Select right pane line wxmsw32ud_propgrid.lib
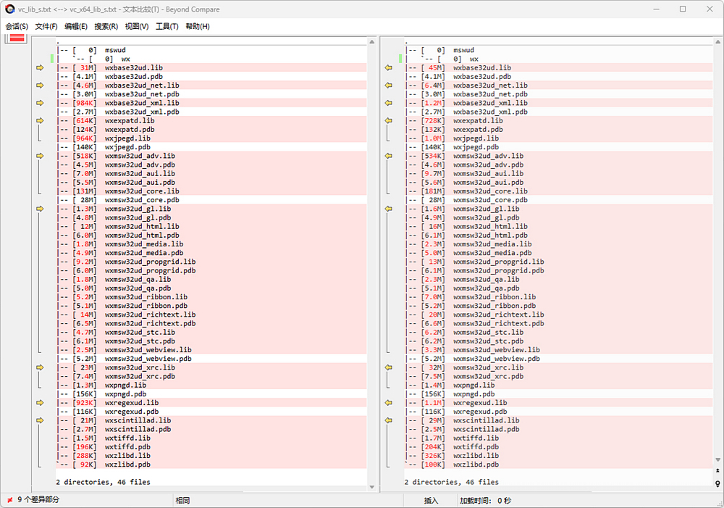Image resolution: width=724 pixels, height=508 pixels. click(x=559, y=262)
